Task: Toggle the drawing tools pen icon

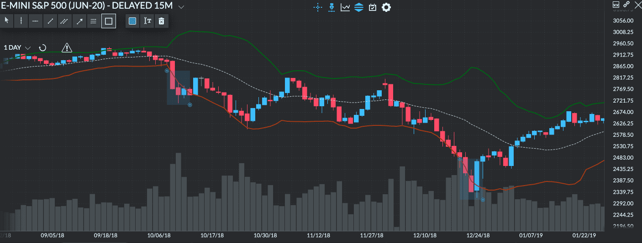Action: tap(332, 7)
